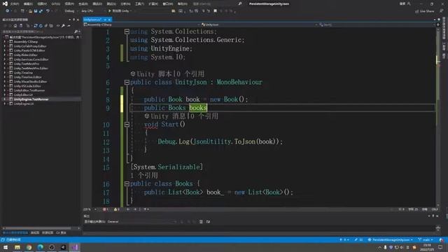Viewport: 448px width, 252px height.
Task: Select UnityEditor.UI project
Action: (23, 94)
